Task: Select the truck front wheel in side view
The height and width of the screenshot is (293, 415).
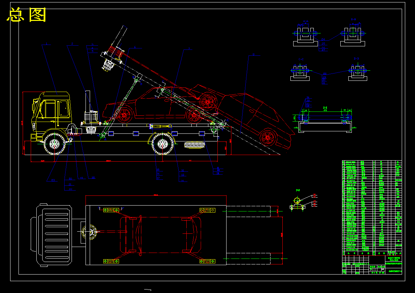Action: pos(54,144)
